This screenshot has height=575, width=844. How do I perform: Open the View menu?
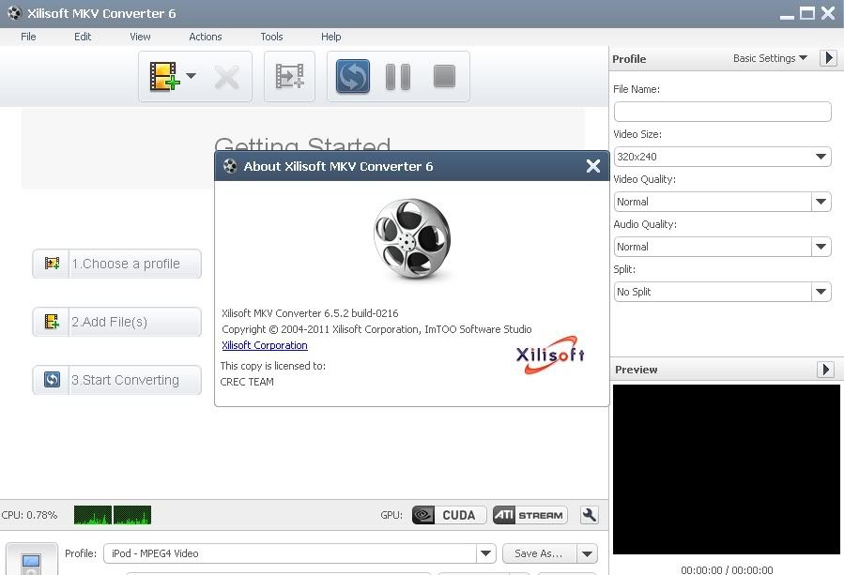click(x=140, y=37)
